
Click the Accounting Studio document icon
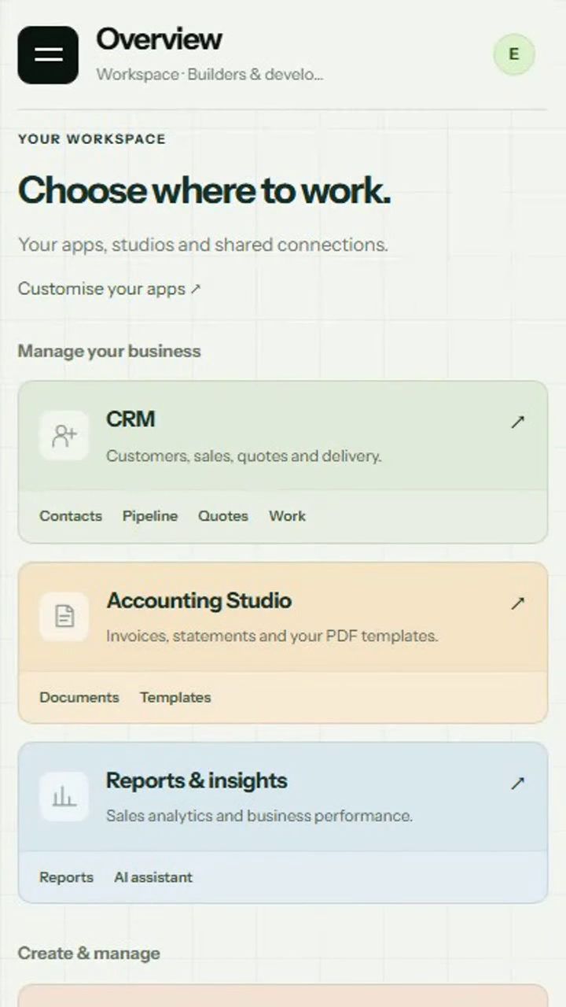tap(64, 617)
